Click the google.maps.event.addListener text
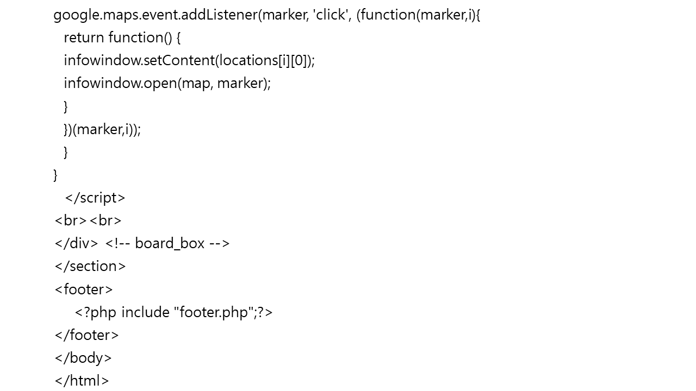This screenshot has width=696, height=391. click(156, 15)
